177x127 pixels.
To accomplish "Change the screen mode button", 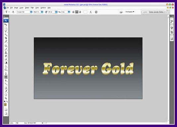I will pos(6,113).
